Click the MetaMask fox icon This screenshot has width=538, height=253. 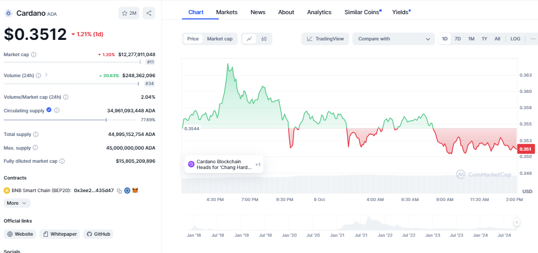pos(135,191)
